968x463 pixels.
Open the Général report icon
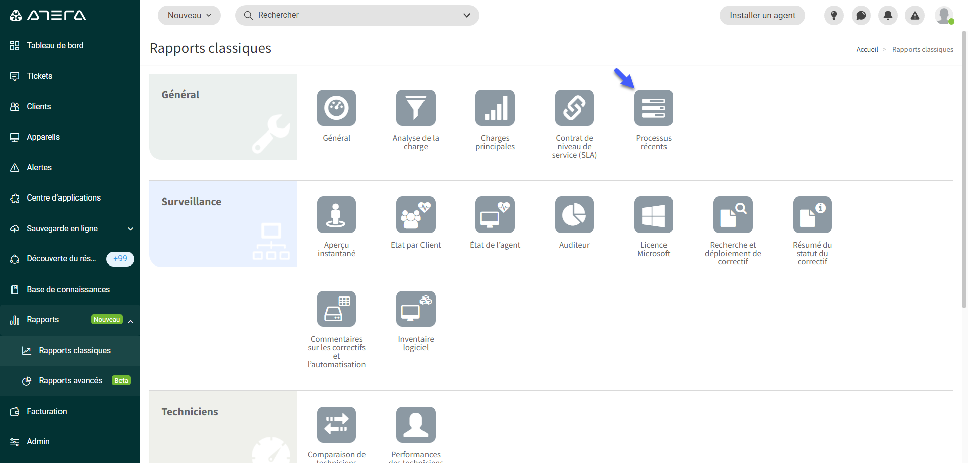pos(336,108)
